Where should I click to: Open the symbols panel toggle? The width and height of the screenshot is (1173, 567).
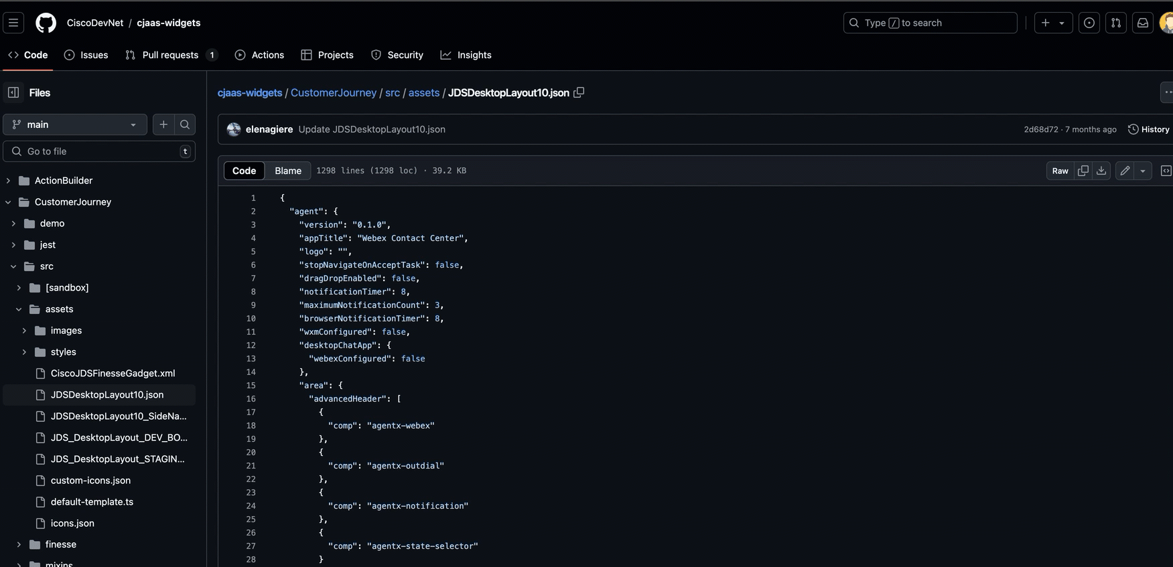click(1166, 171)
